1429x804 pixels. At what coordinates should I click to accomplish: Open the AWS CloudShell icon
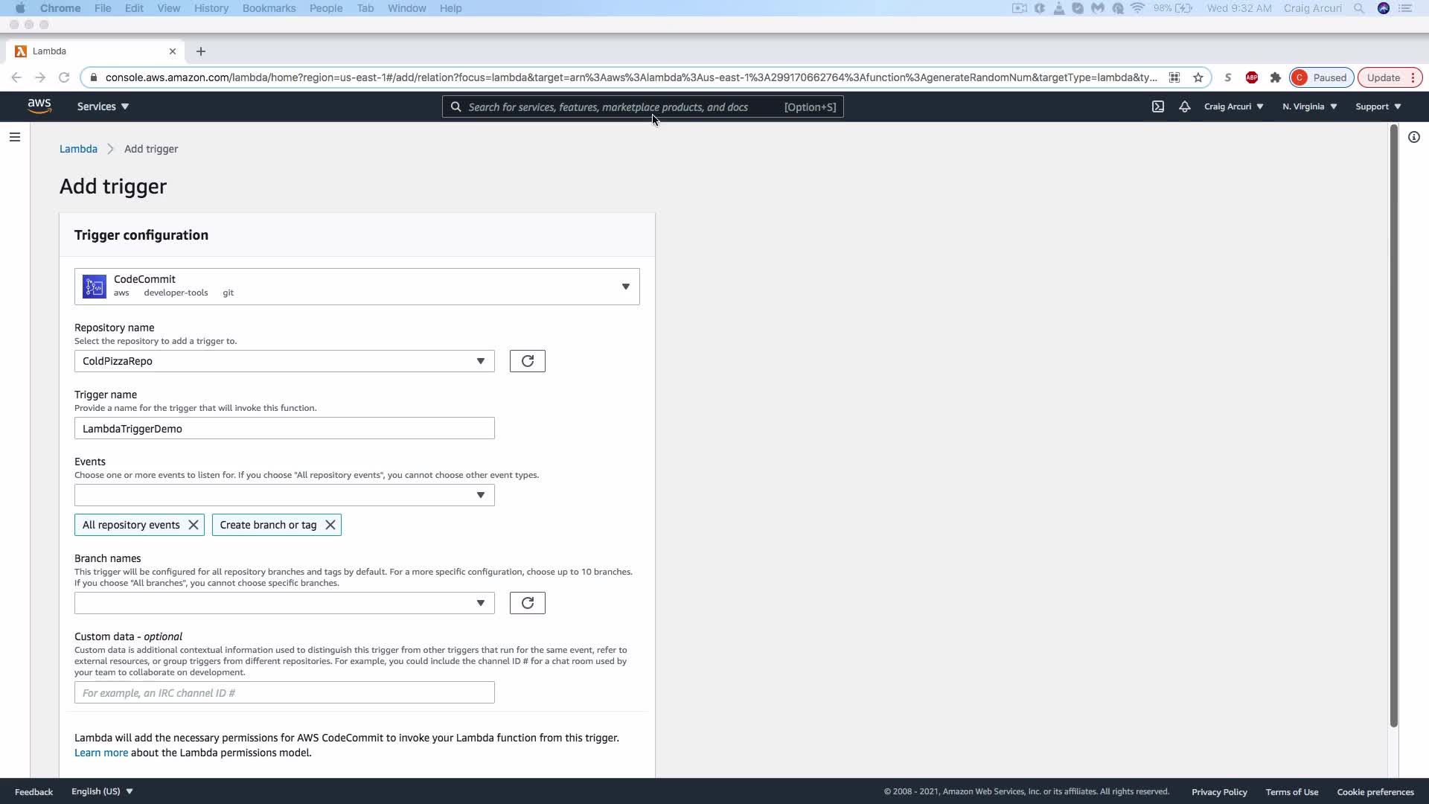[x=1158, y=106]
